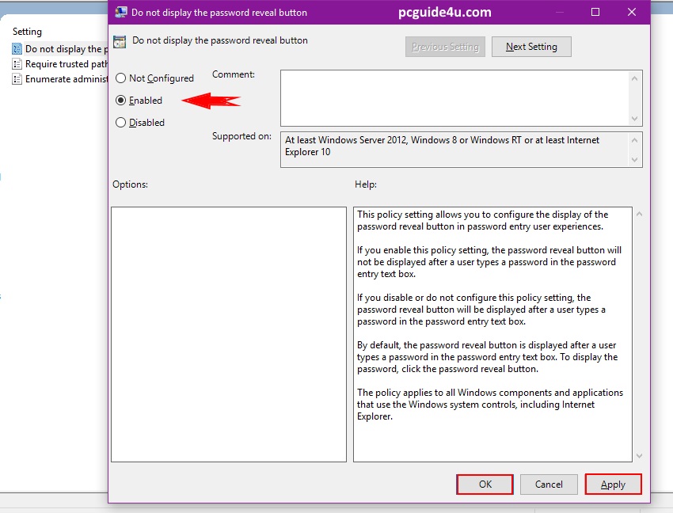
Task: Select the Enabled radio option
Action: [x=120, y=101]
